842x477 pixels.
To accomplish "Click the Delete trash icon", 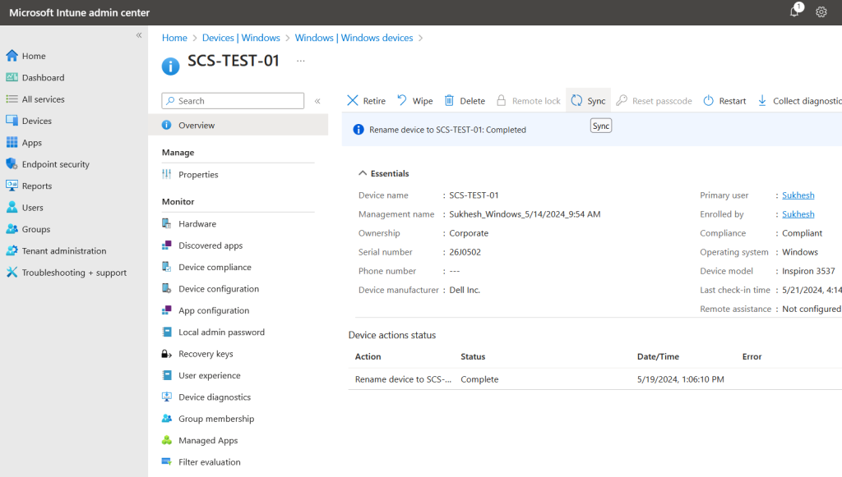I will coord(450,101).
